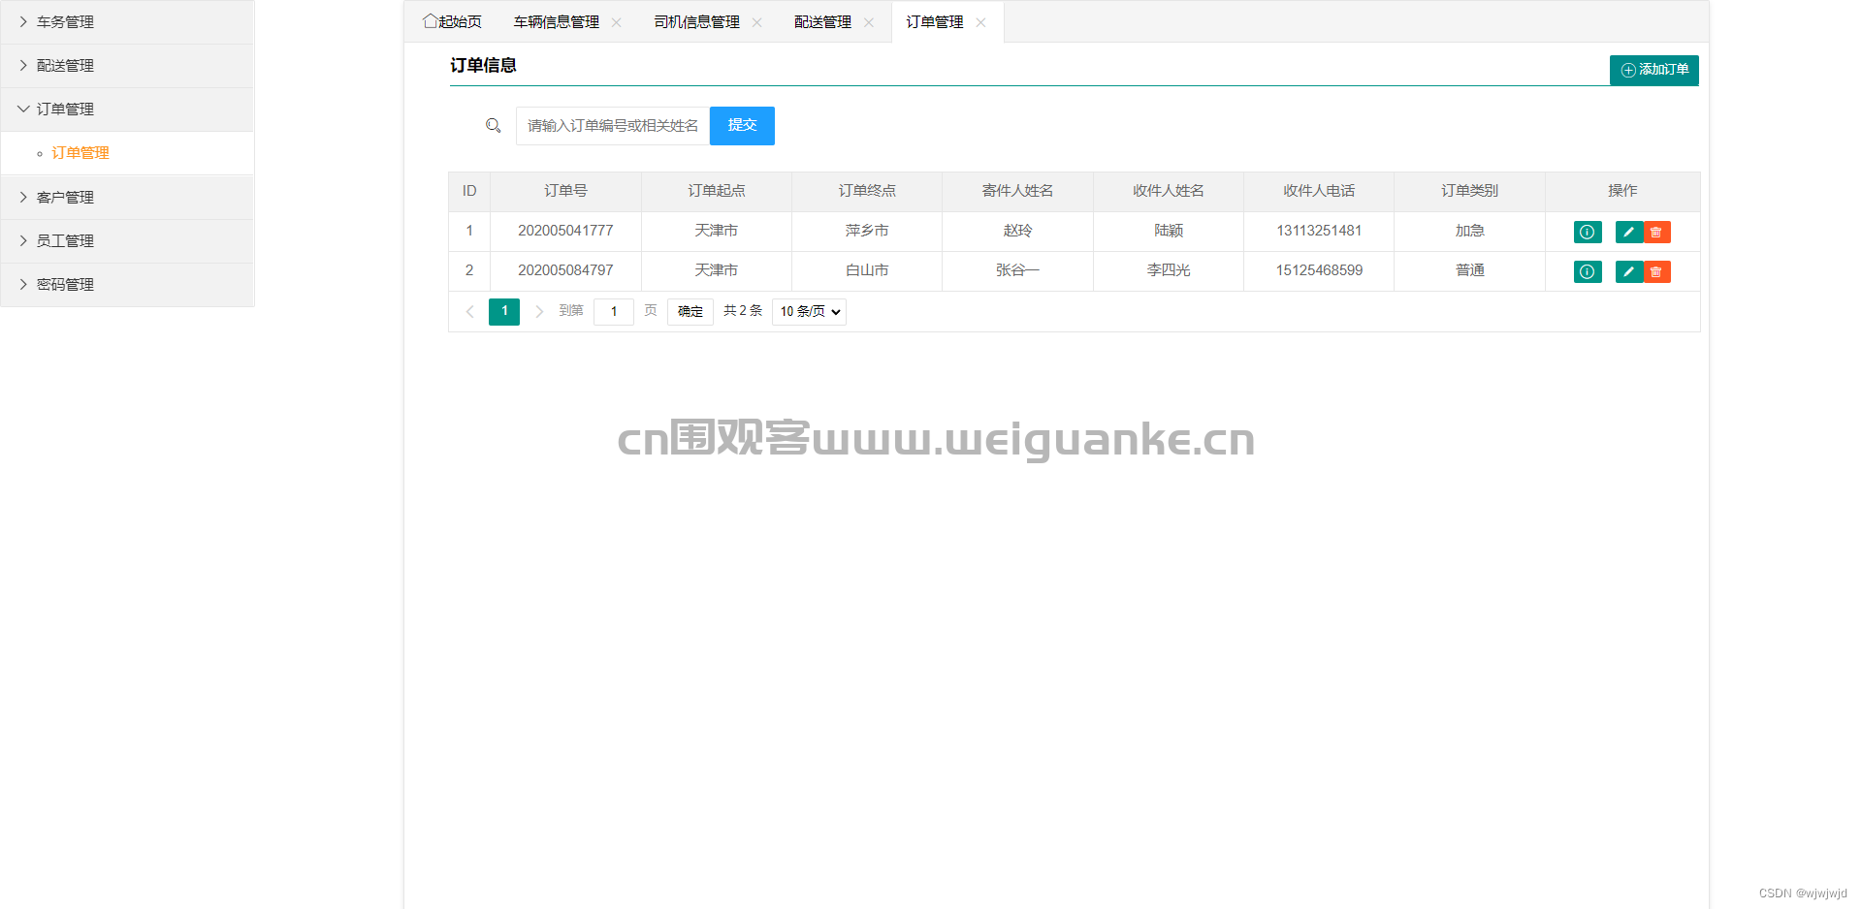The height and width of the screenshot is (909, 1862).
Task: Click 订单类别 column header
Action: [x=1469, y=191]
